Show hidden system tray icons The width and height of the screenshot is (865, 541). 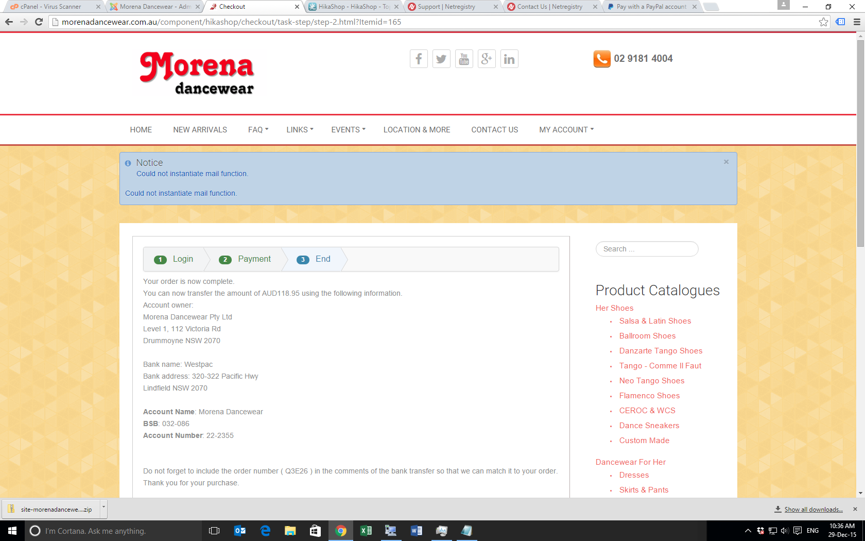click(748, 531)
